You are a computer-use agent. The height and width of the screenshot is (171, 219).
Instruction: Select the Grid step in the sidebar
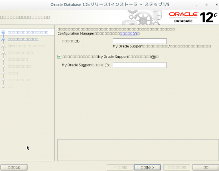click(x=26, y=46)
